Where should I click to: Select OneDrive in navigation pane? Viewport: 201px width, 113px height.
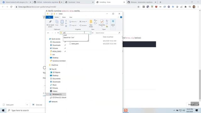point(55,65)
